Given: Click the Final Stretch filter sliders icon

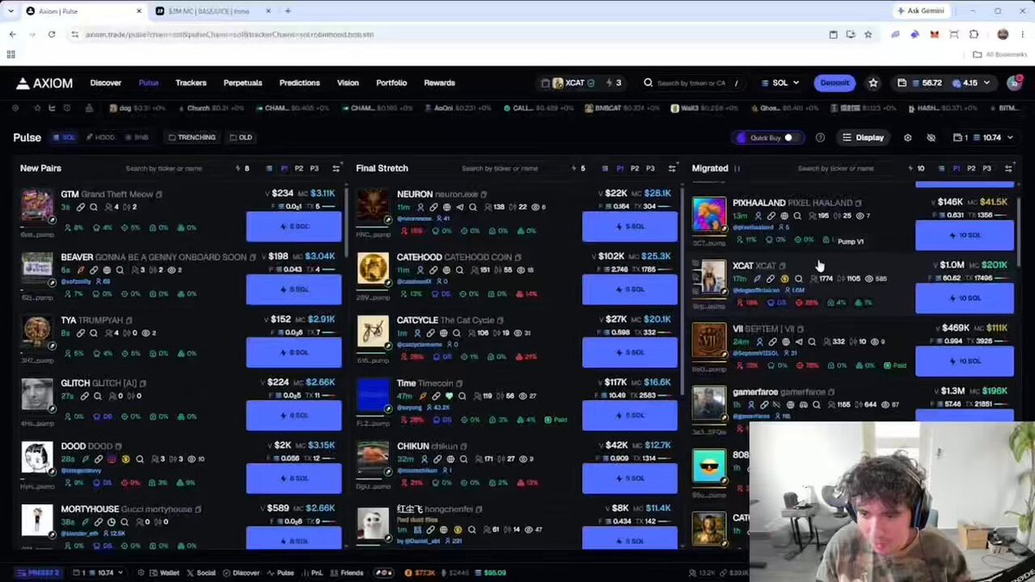Looking at the screenshot, I should pos(672,169).
